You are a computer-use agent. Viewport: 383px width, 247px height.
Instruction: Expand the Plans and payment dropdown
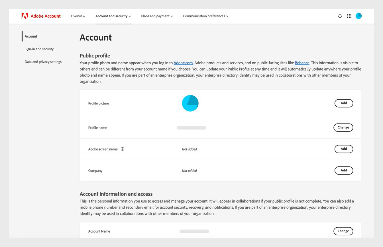point(157,16)
